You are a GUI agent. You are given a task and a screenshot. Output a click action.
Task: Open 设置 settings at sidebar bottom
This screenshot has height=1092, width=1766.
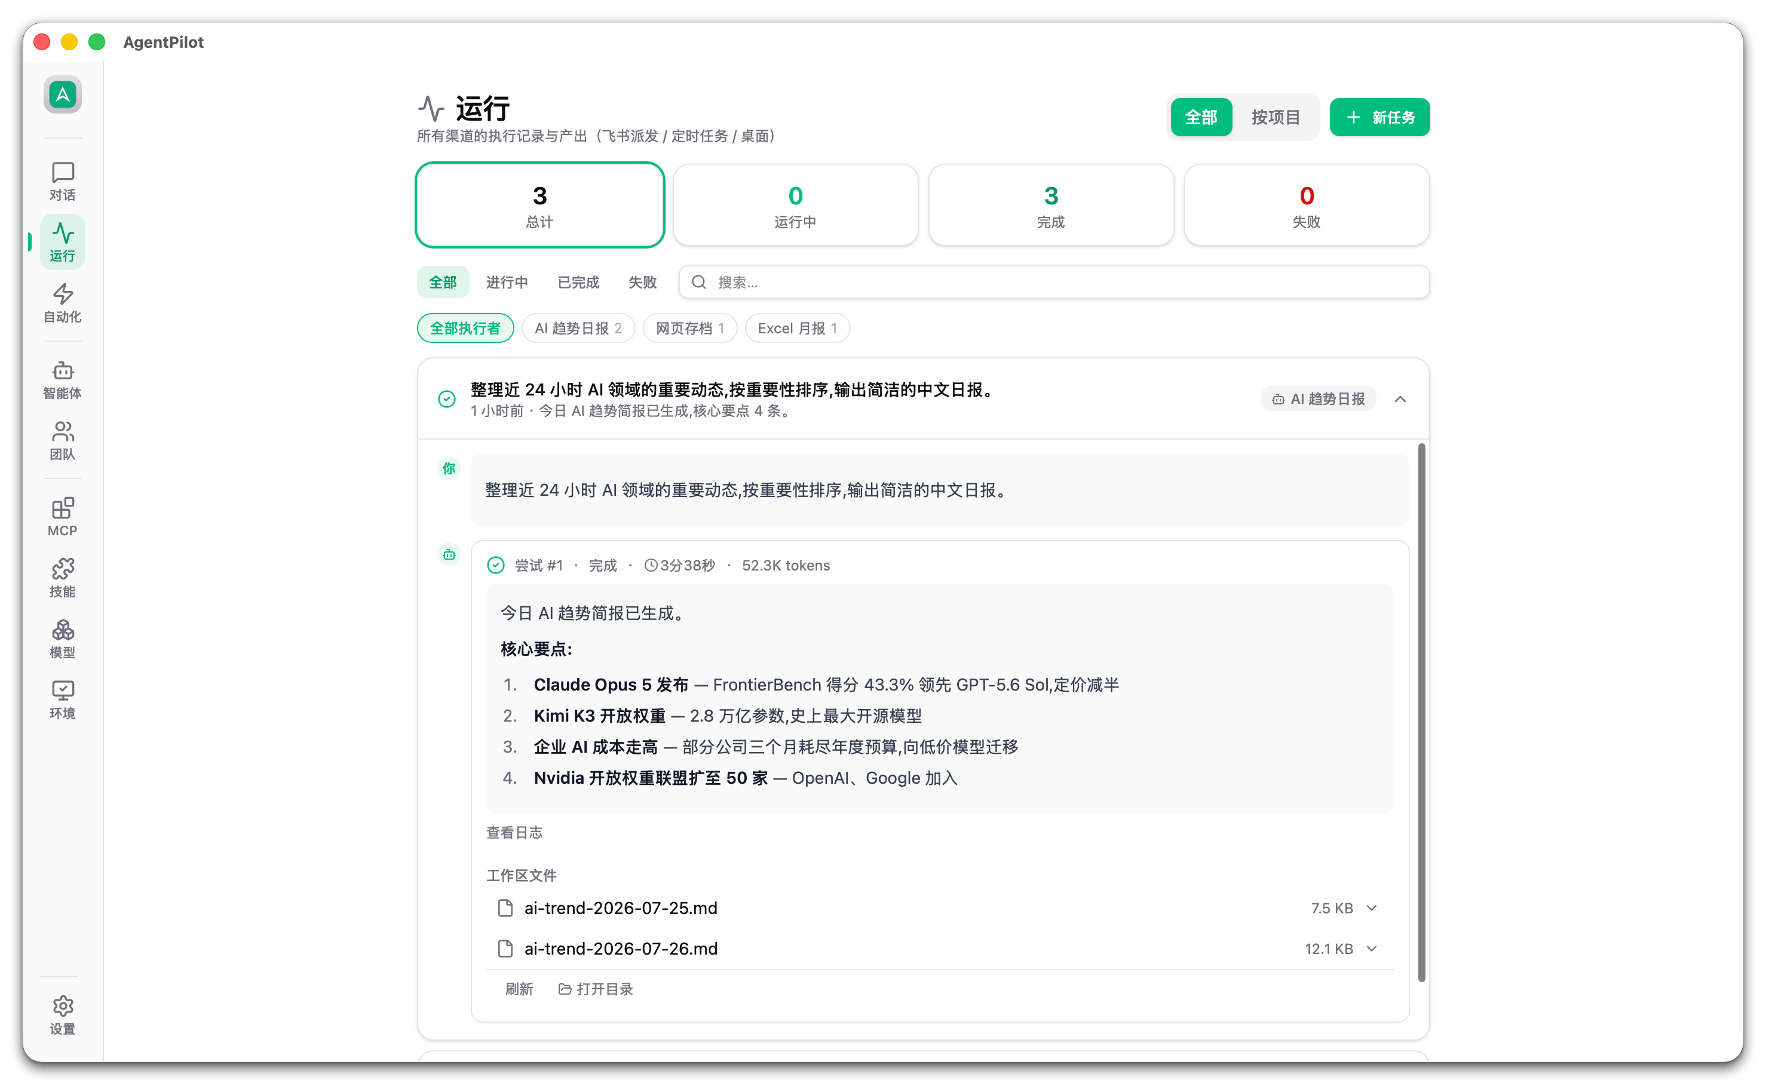(62, 1016)
